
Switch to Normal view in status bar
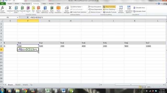coord(140,87)
